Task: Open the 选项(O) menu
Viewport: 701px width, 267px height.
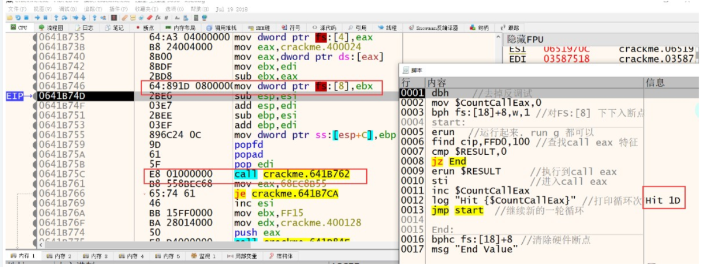Action: click(175, 9)
